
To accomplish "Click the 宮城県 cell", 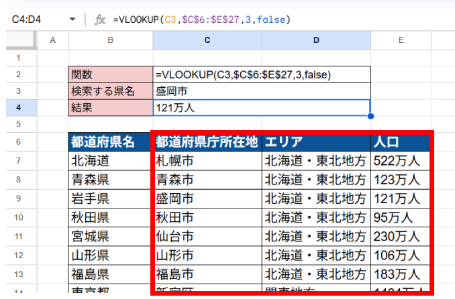I will pos(111,236).
